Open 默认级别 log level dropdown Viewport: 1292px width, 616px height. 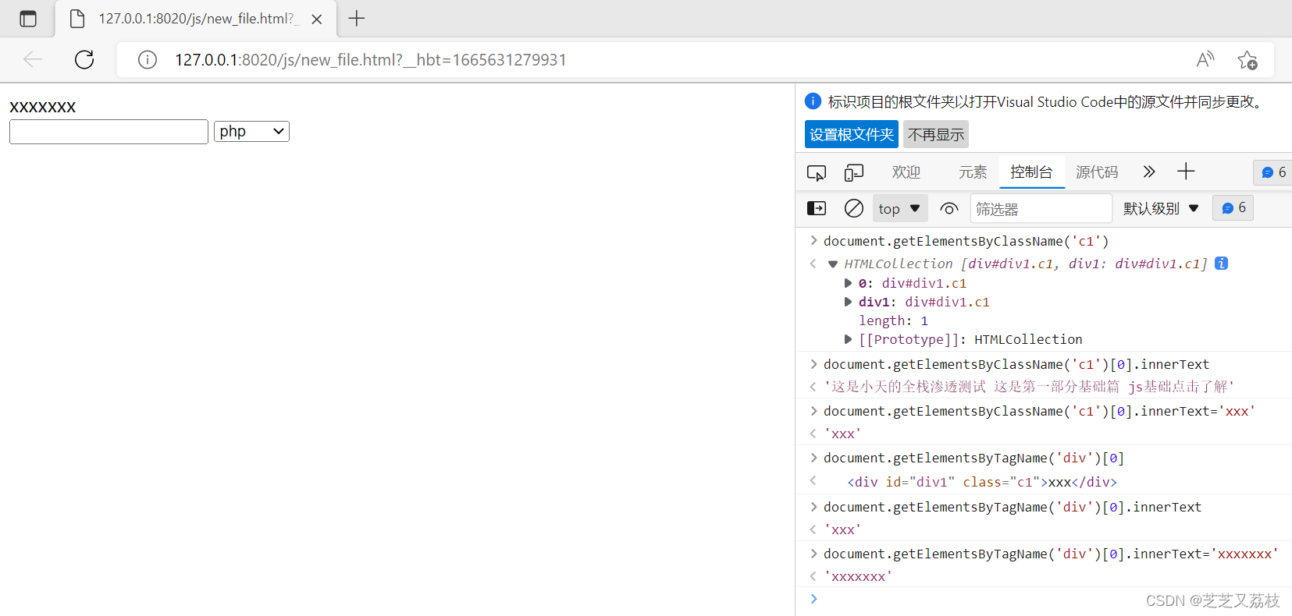[x=1161, y=208]
